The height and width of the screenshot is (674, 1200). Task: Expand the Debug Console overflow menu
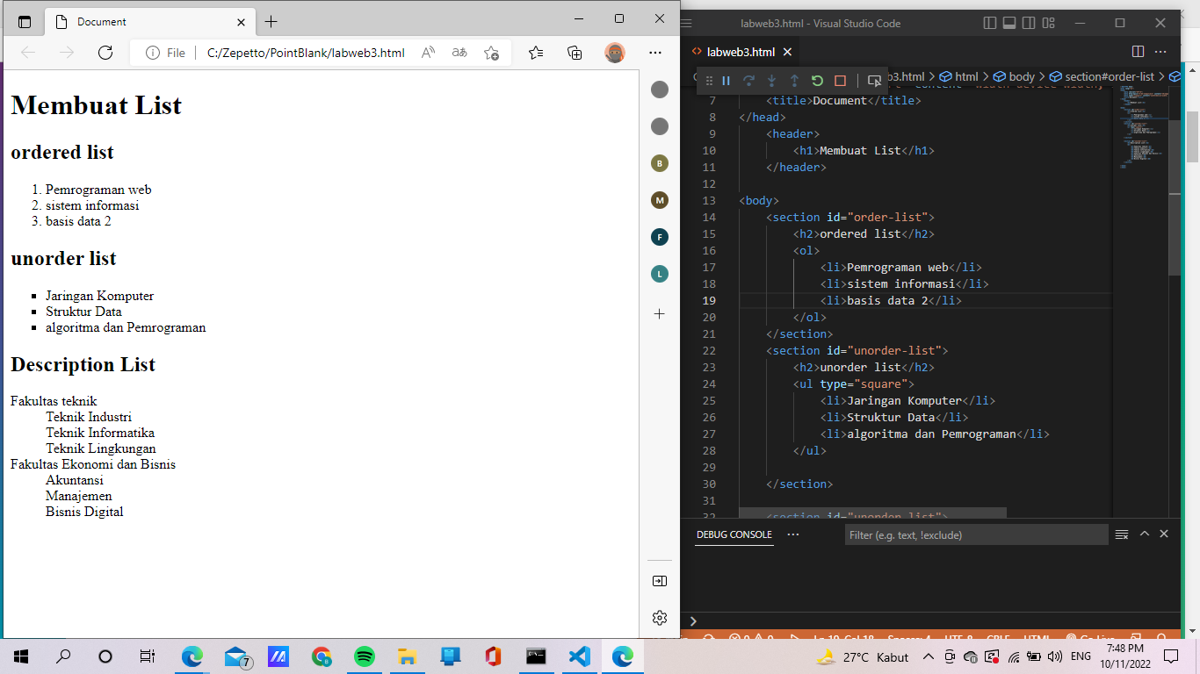pos(793,534)
